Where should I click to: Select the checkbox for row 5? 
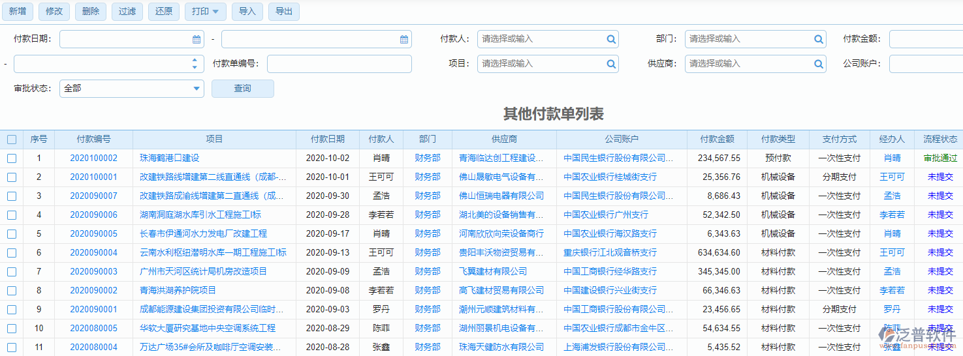click(x=12, y=234)
